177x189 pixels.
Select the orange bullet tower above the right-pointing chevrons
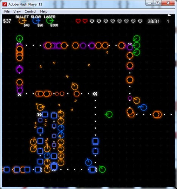click(x=40, y=107)
